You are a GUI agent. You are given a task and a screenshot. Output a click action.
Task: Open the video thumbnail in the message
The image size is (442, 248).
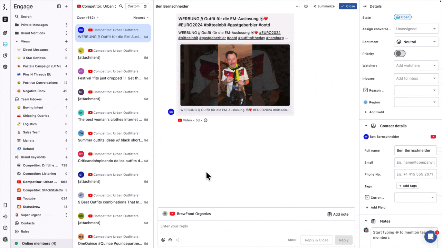tap(235, 75)
